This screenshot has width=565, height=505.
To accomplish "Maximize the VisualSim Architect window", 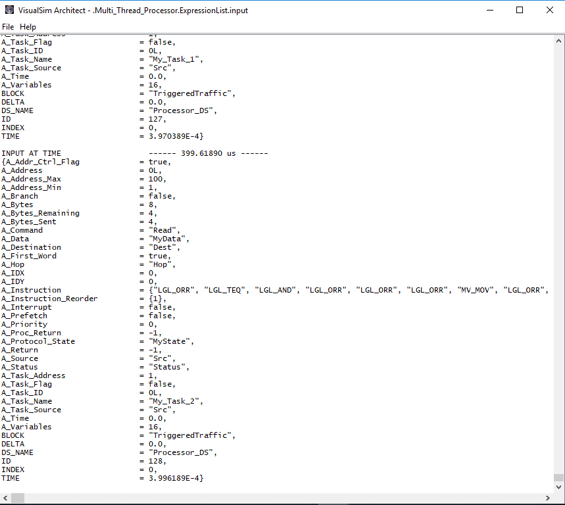I will (x=519, y=10).
